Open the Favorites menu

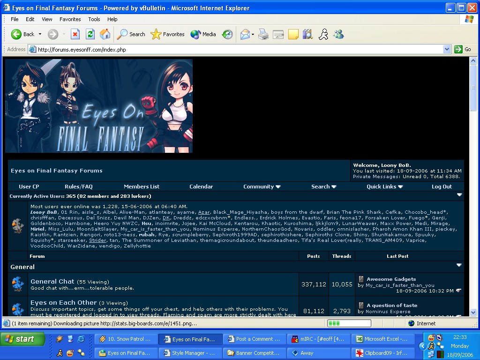[70, 19]
